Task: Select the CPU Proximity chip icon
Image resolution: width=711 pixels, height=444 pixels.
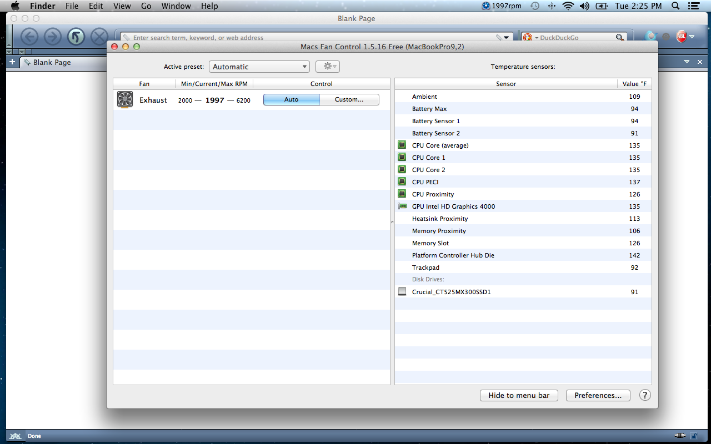Action: (402, 194)
